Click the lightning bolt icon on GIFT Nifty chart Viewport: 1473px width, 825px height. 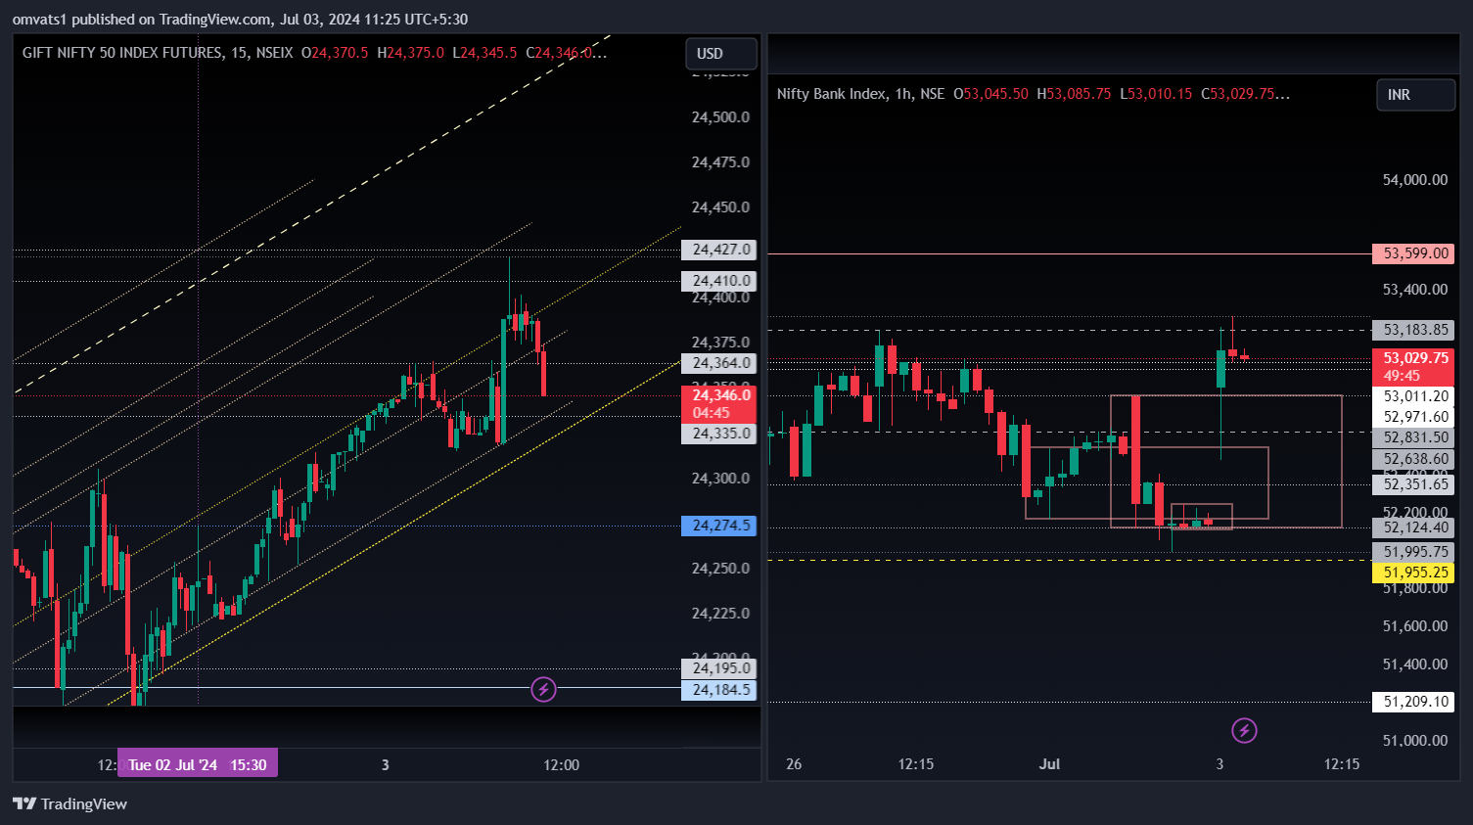tap(543, 689)
